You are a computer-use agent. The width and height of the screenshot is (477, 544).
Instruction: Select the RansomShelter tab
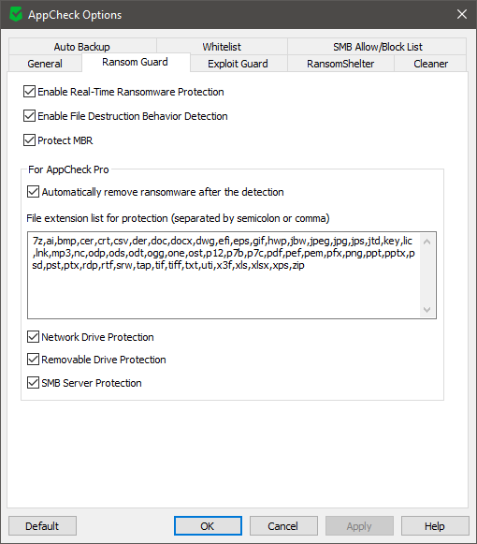[x=340, y=64]
